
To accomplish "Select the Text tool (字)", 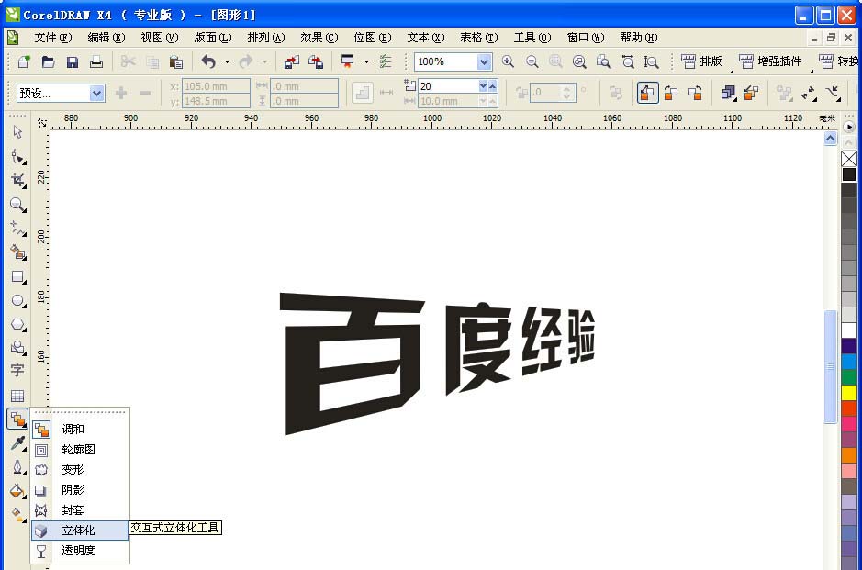I will click(17, 371).
